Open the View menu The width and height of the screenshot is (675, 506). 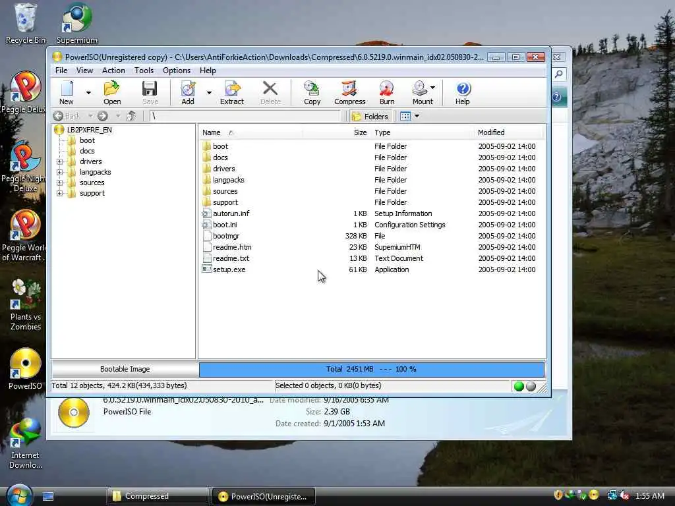pos(84,70)
